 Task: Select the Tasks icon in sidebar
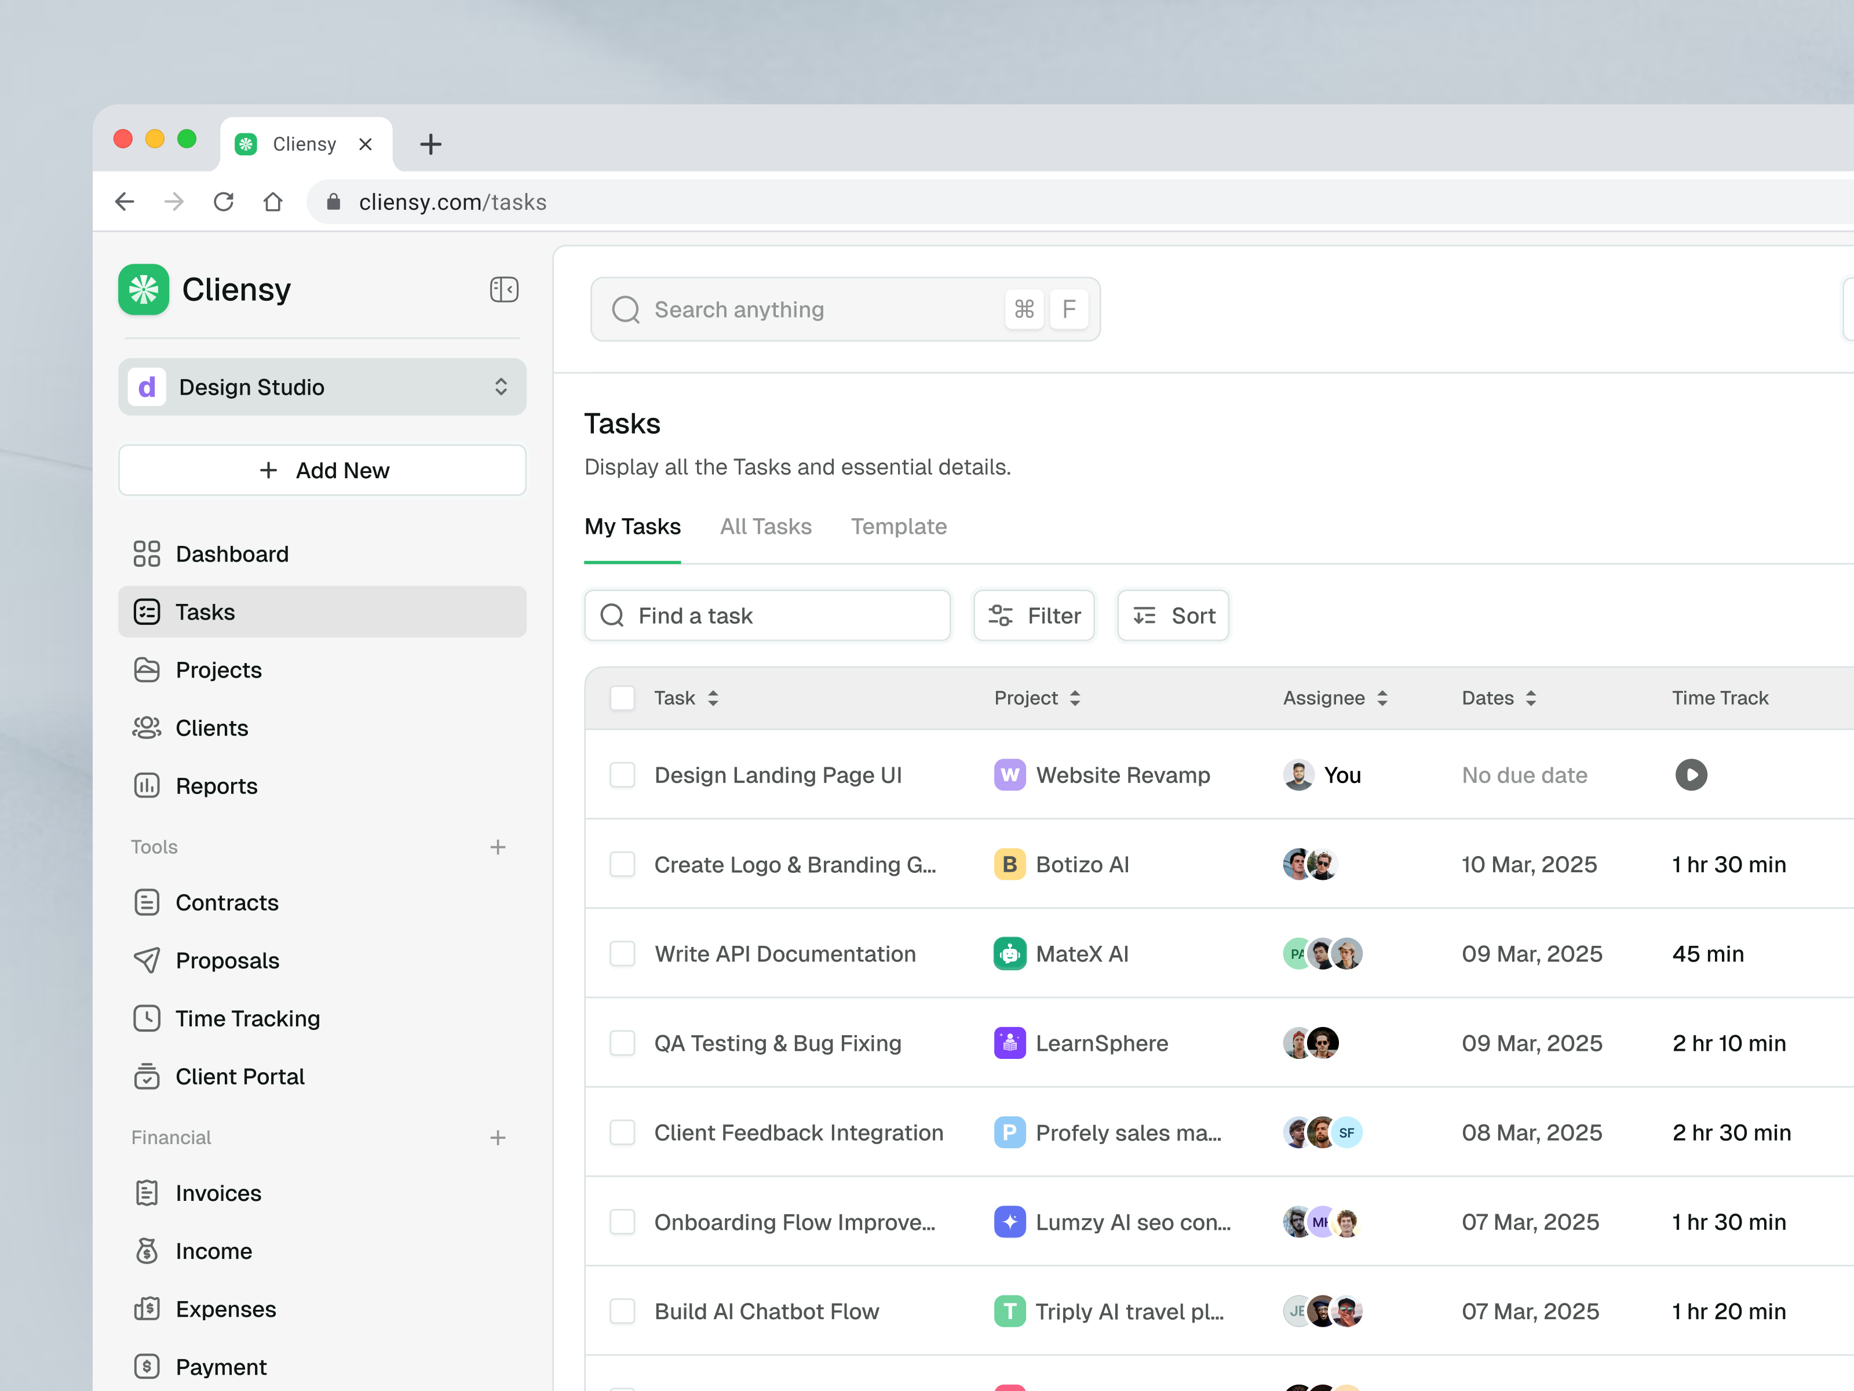(148, 611)
